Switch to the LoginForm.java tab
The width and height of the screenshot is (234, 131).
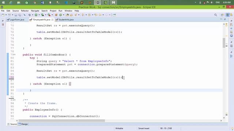click(x=17, y=20)
